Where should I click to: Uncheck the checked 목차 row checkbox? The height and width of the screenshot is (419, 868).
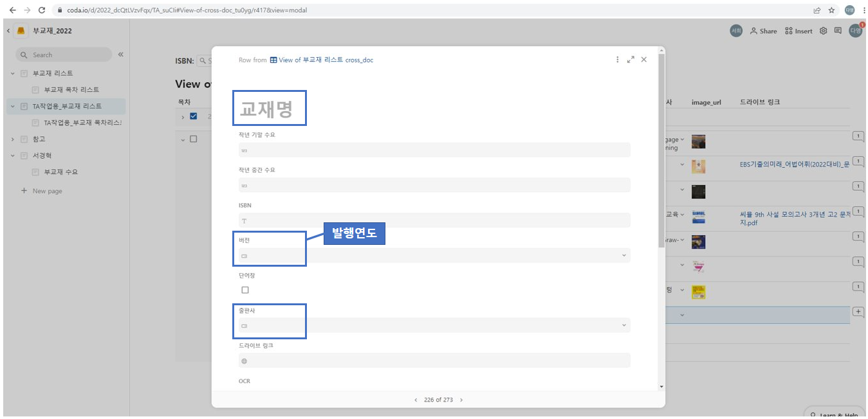[194, 116]
